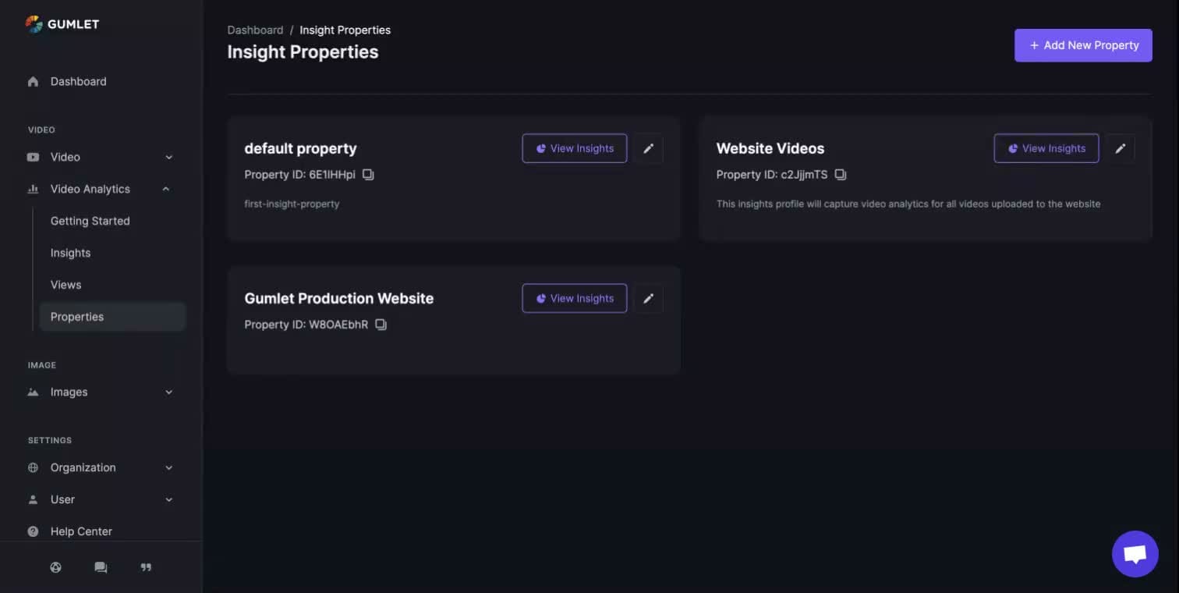This screenshot has height=593, width=1179.
Task: Copy Gumlet Production Website property ID
Action: 381,325
